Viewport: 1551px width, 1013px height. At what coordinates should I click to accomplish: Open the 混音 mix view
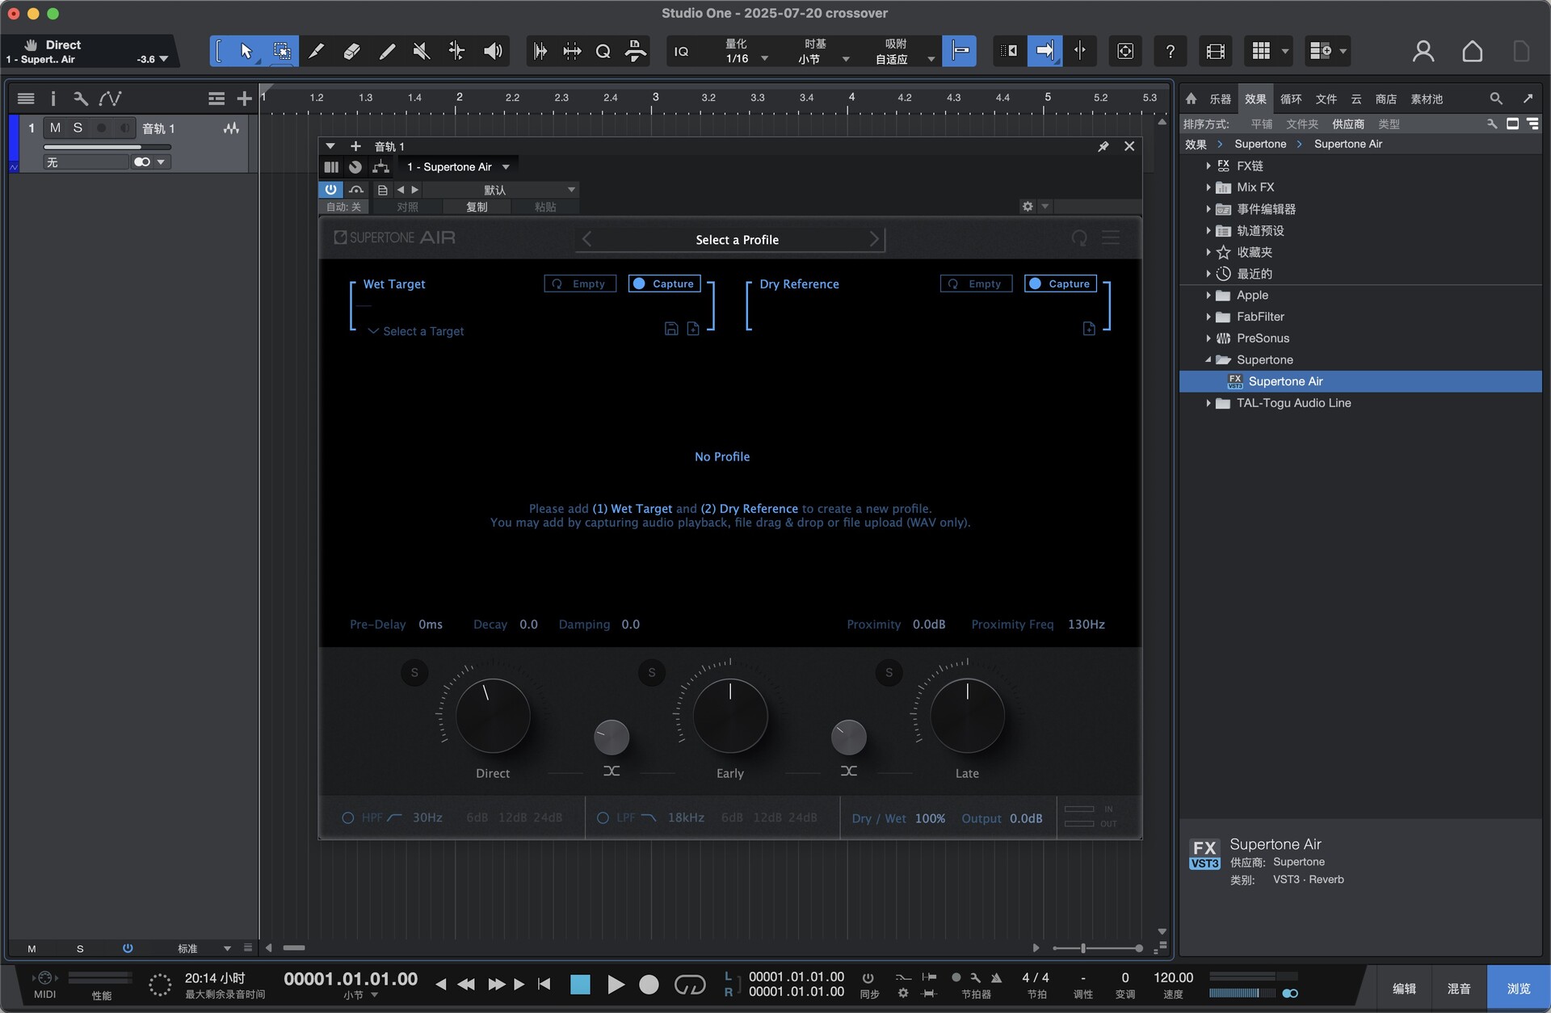[x=1459, y=988]
